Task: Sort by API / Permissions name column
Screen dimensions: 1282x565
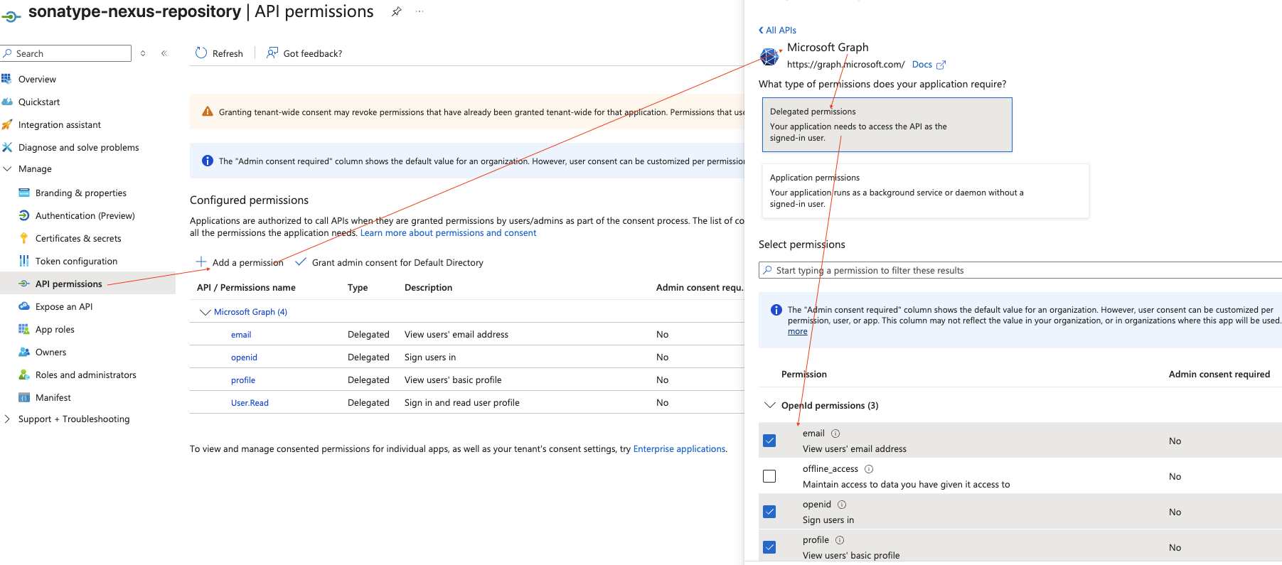Action: 246,287
